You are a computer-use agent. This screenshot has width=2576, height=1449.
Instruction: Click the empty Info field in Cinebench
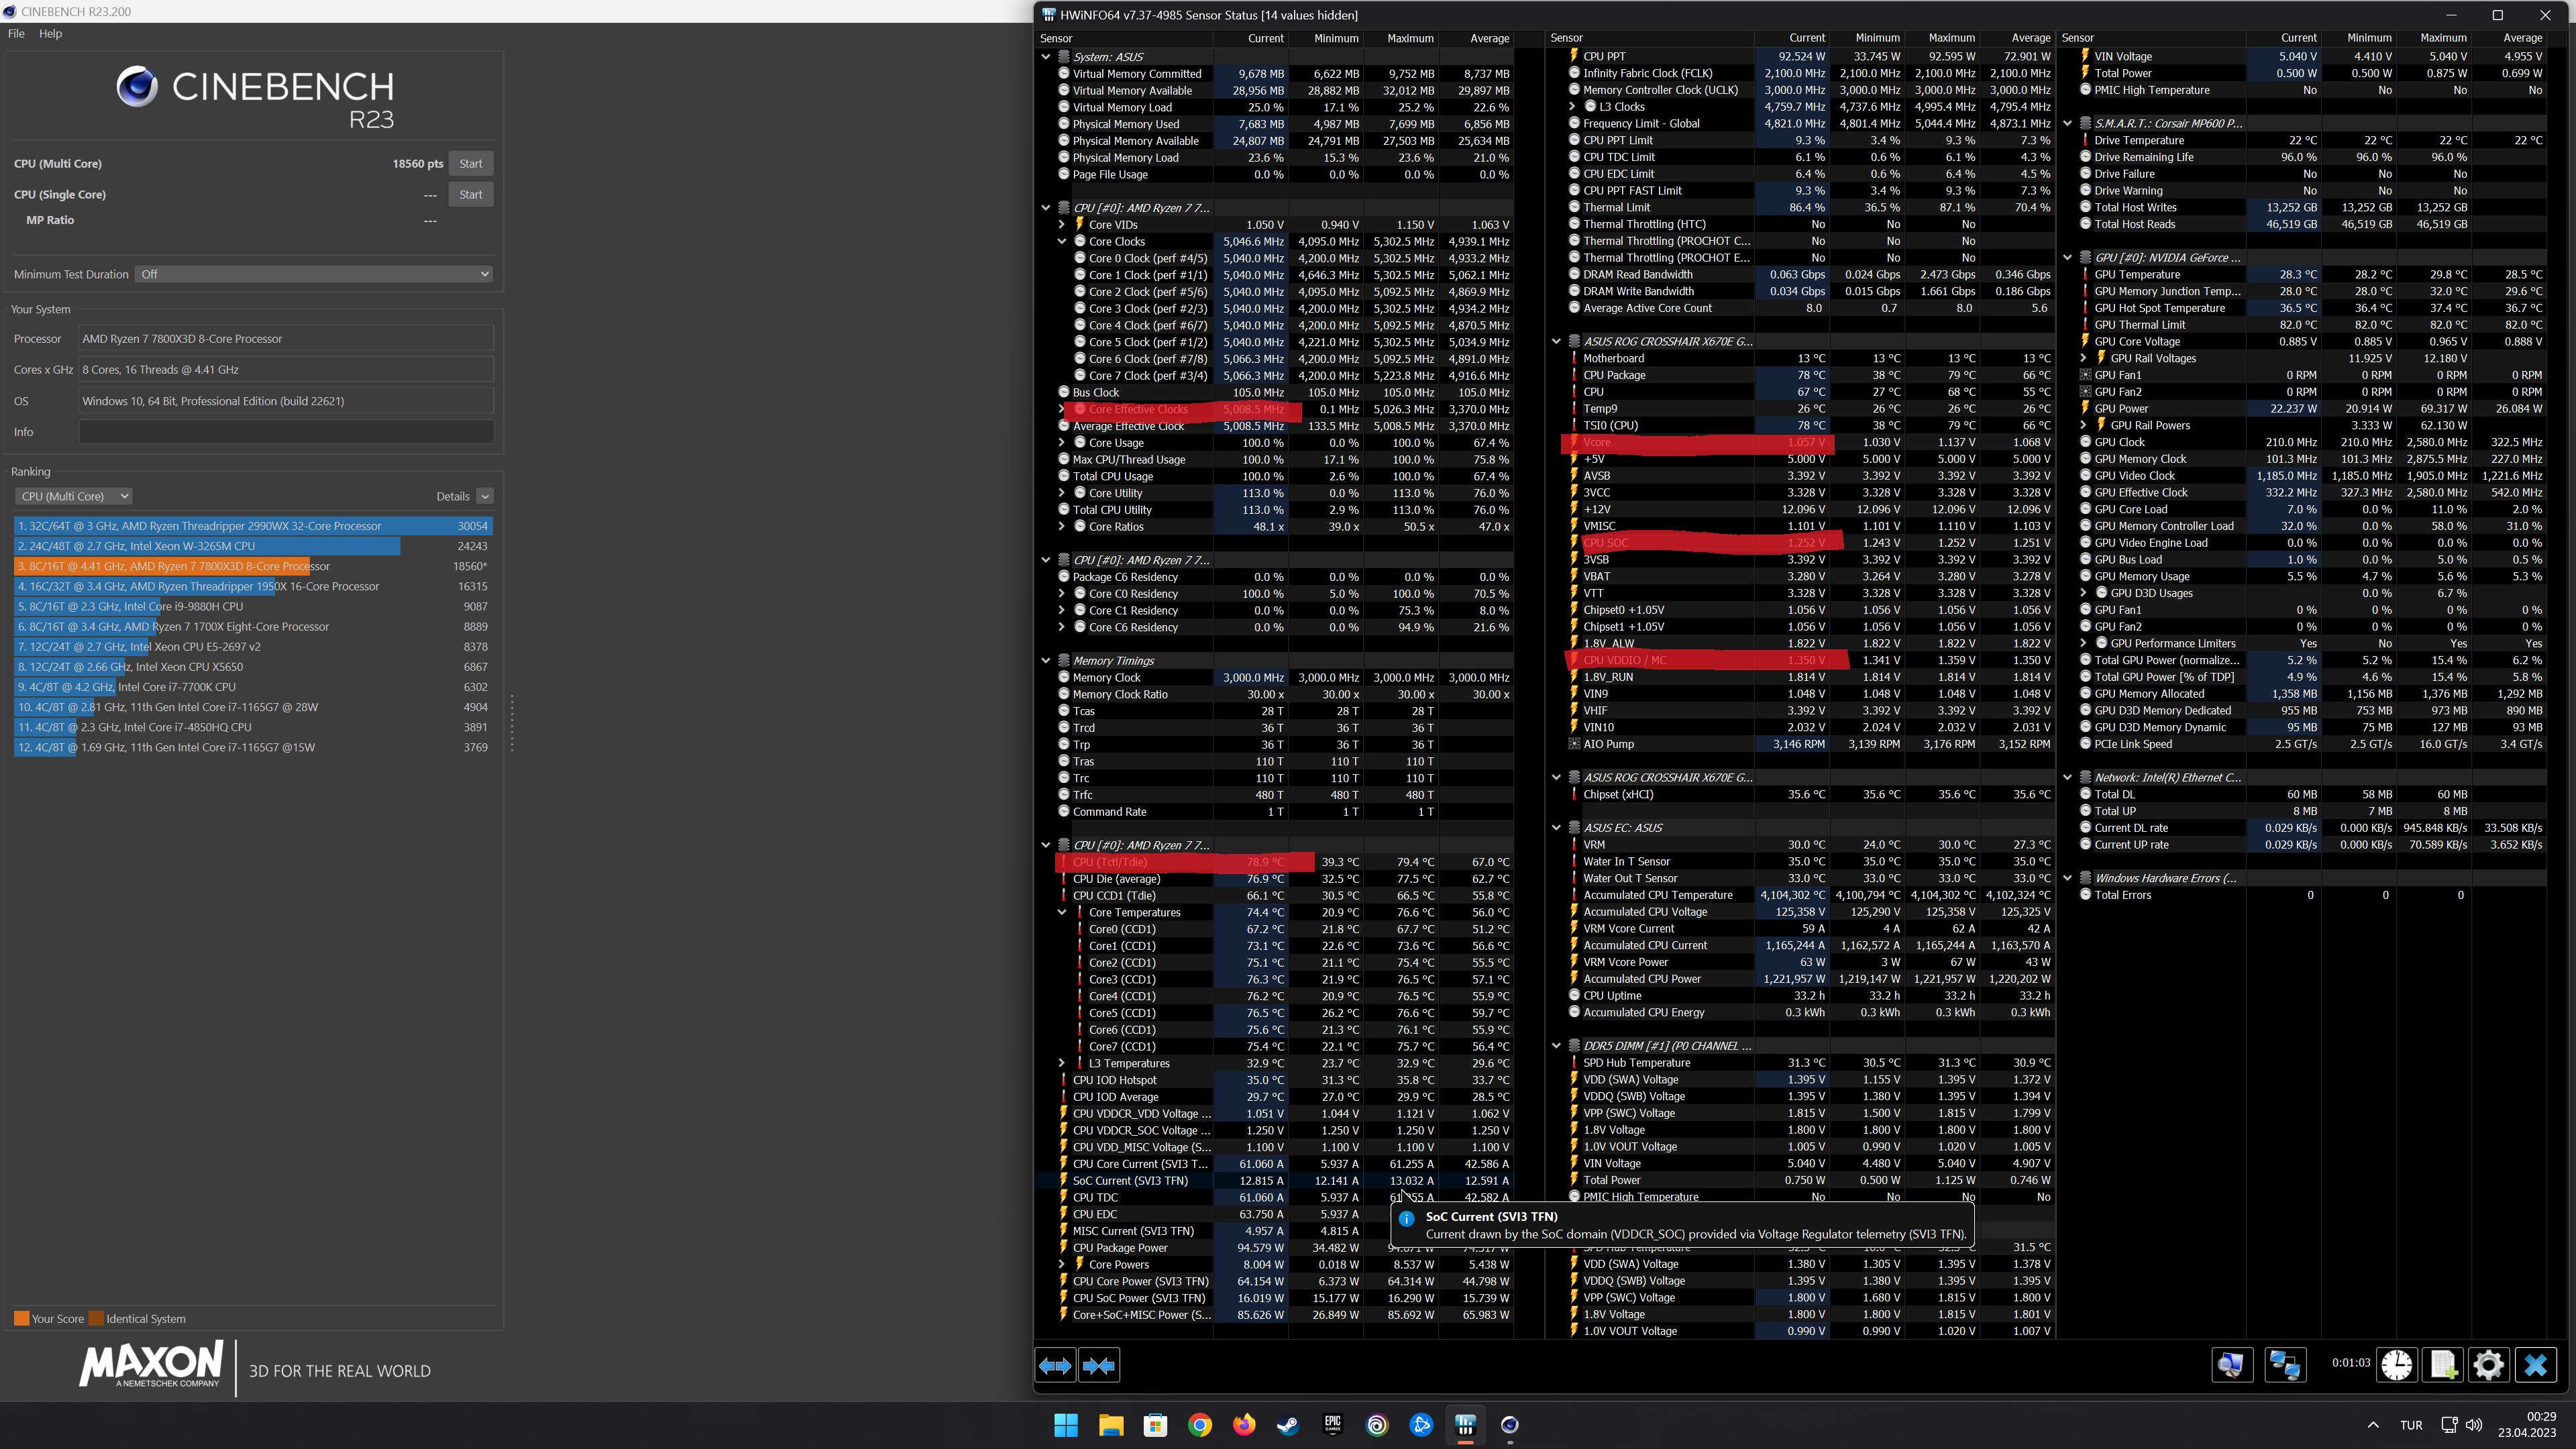tap(286, 432)
